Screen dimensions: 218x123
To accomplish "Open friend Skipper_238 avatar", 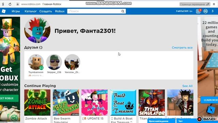I will click(54, 62).
